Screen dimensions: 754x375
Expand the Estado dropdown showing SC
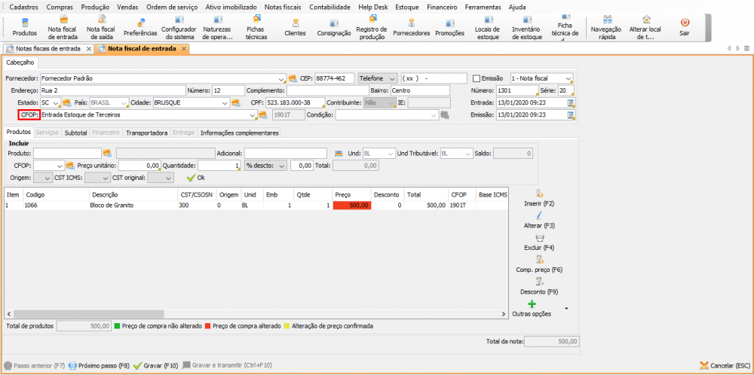[x=57, y=102]
